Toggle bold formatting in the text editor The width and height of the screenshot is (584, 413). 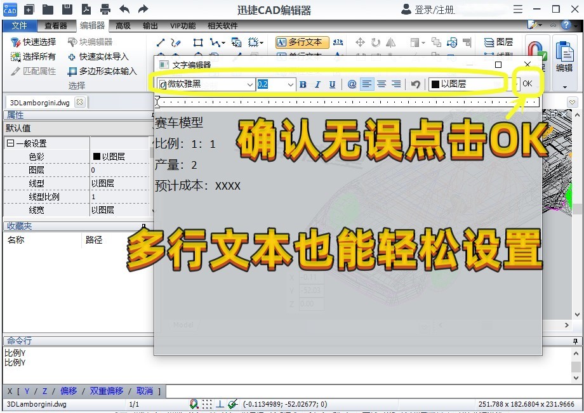[303, 84]
